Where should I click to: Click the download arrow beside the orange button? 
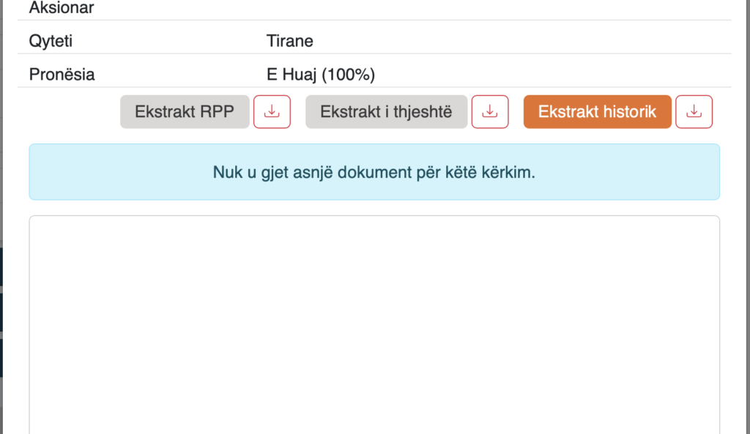click(694, 112)
